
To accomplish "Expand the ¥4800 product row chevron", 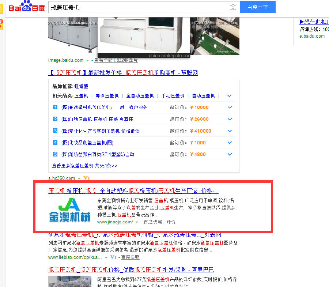I will 230,154.
